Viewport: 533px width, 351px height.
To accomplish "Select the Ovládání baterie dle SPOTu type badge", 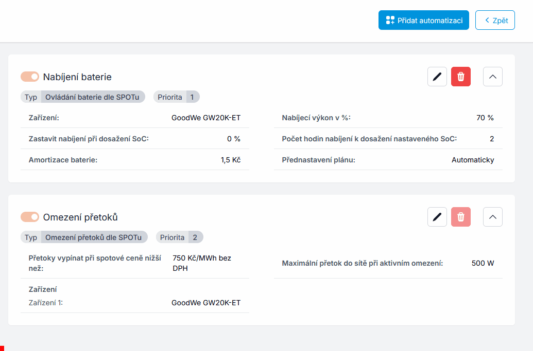I will [93, 97].
